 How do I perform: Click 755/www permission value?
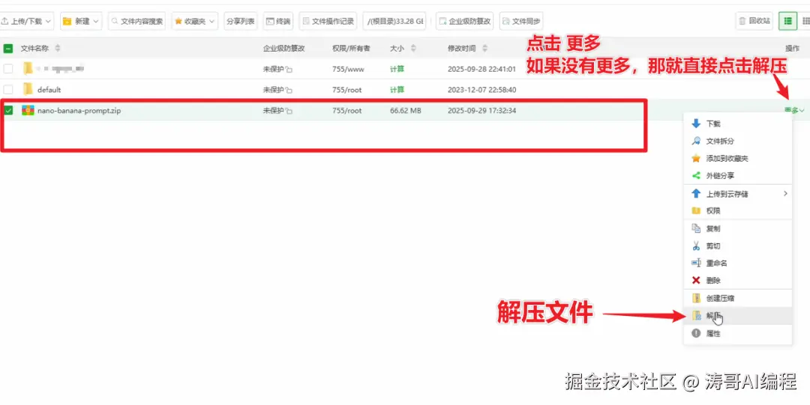(x=347, y=69)
